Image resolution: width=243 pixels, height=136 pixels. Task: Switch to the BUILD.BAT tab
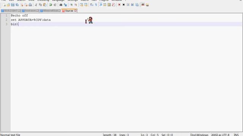[x=11, y=11]
